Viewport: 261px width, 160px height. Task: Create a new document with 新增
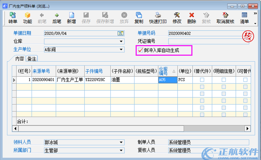[72, 18]
